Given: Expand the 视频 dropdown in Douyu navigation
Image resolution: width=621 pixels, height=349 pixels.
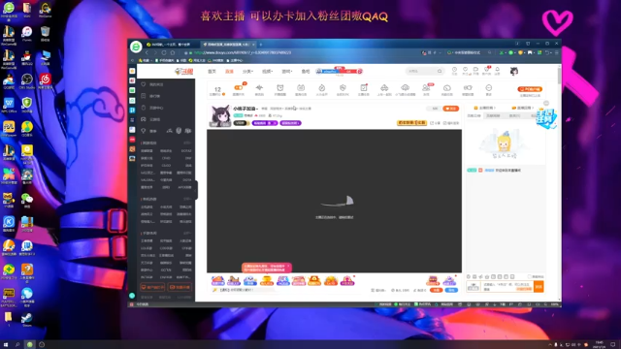Looking at the screenshot, I should tap(267, 71).
